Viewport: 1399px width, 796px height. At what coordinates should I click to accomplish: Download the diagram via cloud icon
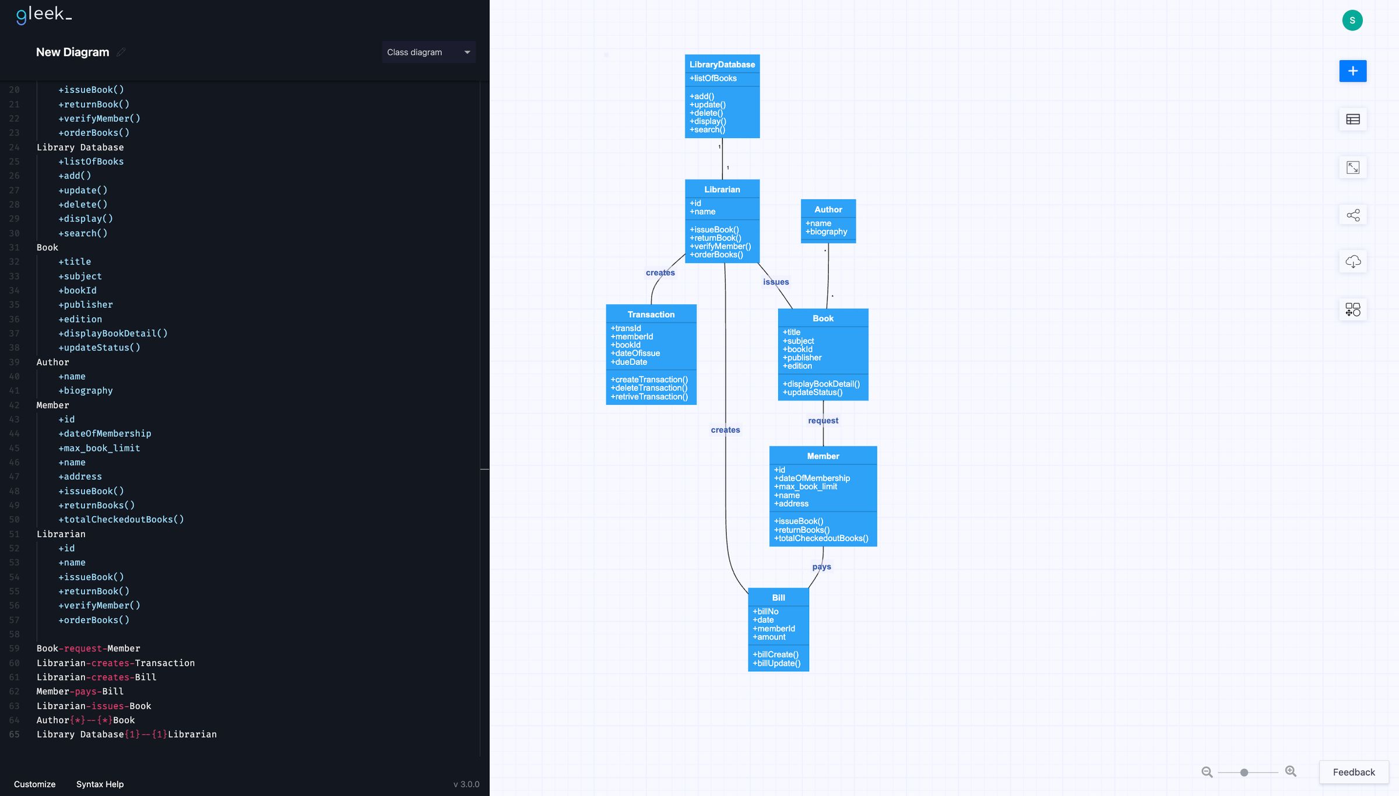(1352, 261)
